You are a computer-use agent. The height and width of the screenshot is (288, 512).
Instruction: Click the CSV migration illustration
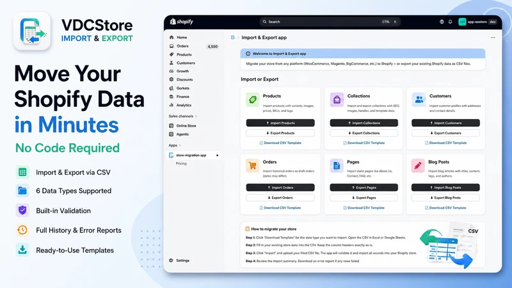(x=450, y=246)
